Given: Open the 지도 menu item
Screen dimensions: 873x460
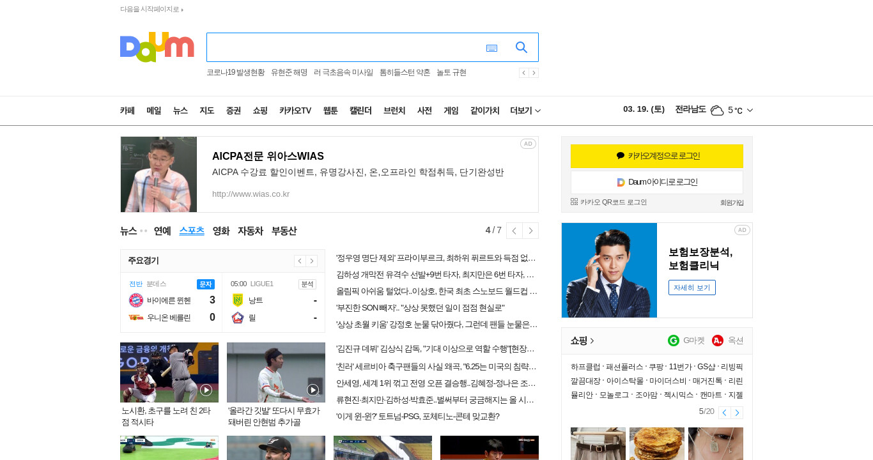Looking at the screenshot, I should click(206, 111).
